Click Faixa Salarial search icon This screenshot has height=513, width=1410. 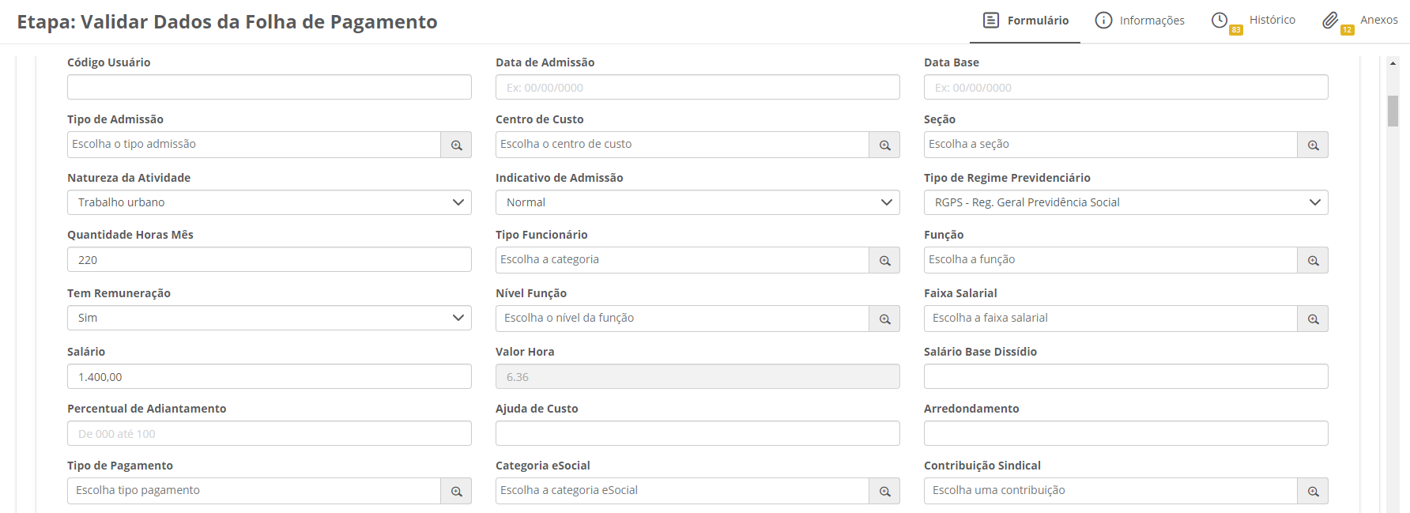tap(1313, 319)
